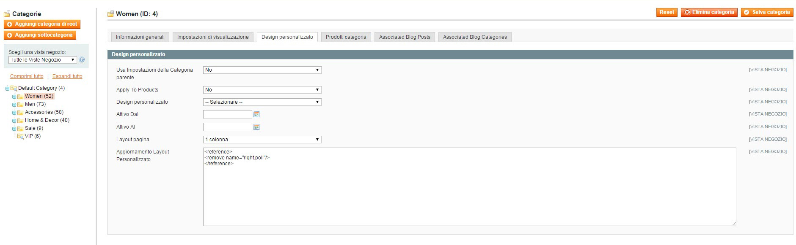Collapse the Default Category tree node
The height and width of the screenshot is (245, 796).
point(7,89)
